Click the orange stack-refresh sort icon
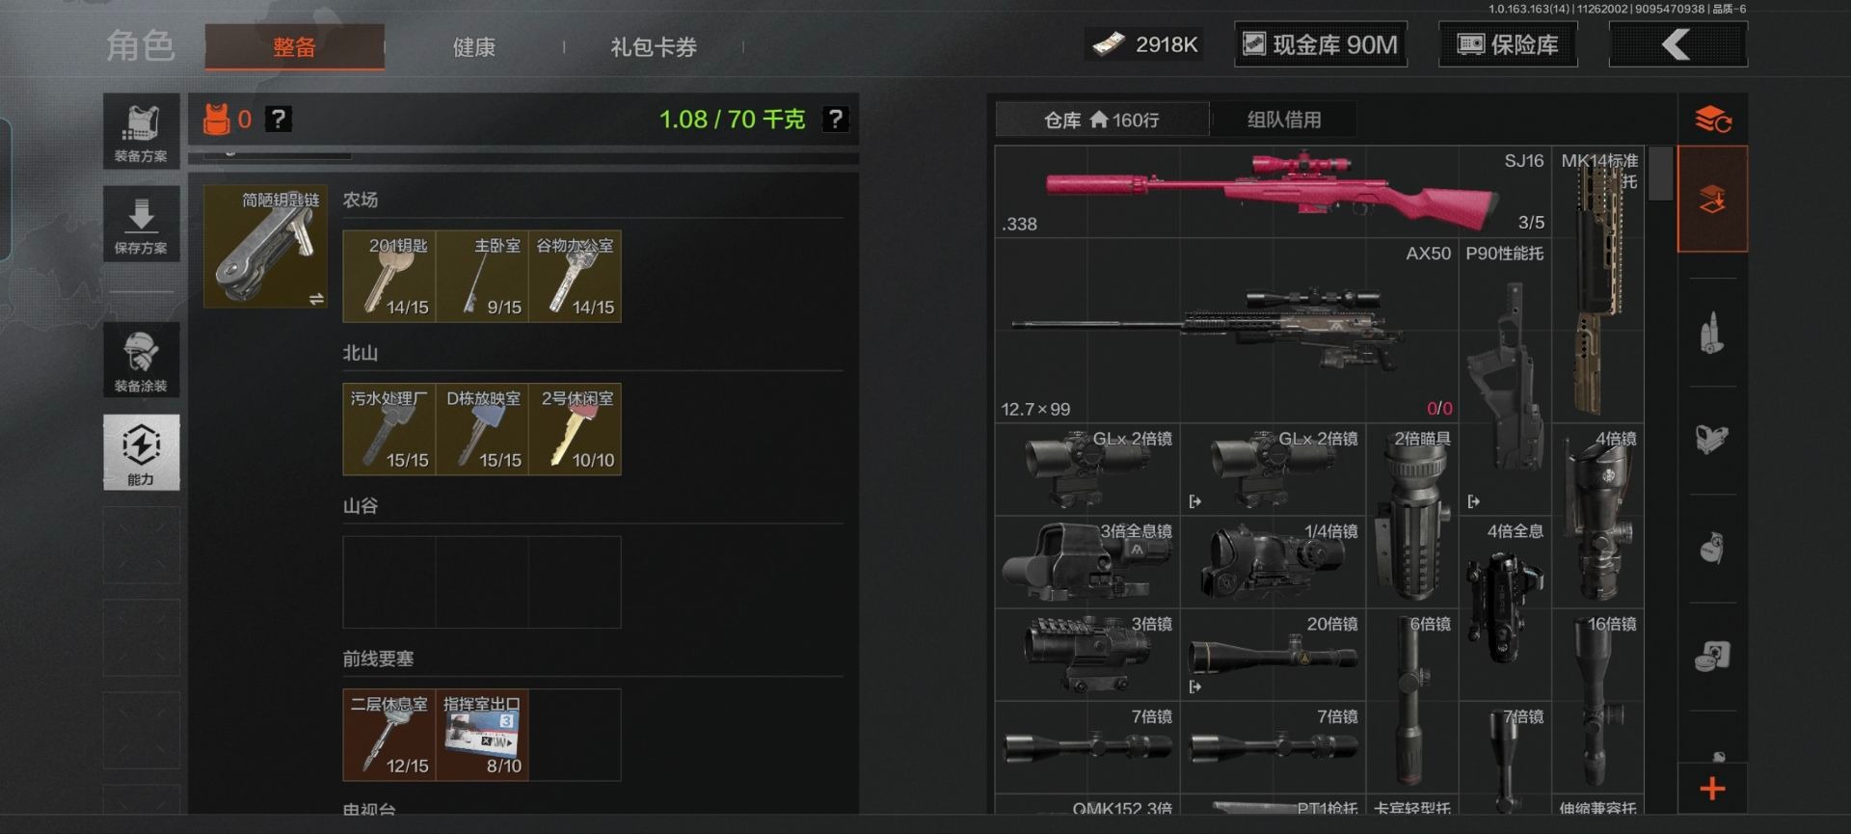 1712,120
